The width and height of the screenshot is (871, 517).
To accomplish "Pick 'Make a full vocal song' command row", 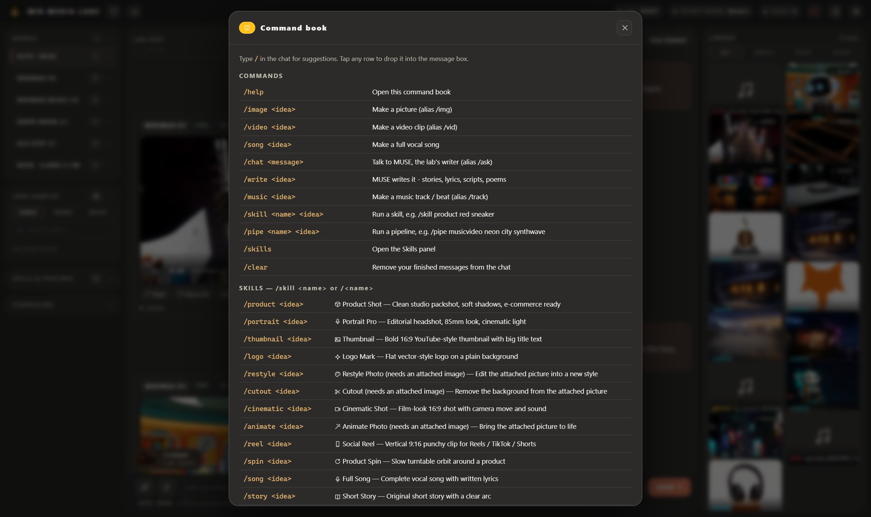I will pos(435,145).
